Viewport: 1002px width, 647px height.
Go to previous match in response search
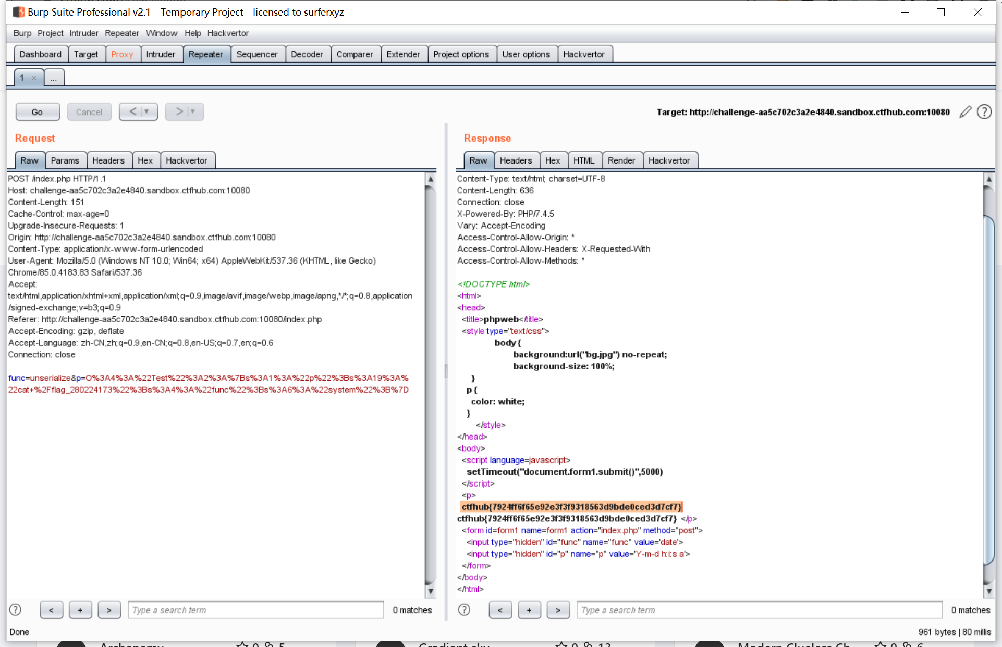pyautogui.click(x=500, y=610)
